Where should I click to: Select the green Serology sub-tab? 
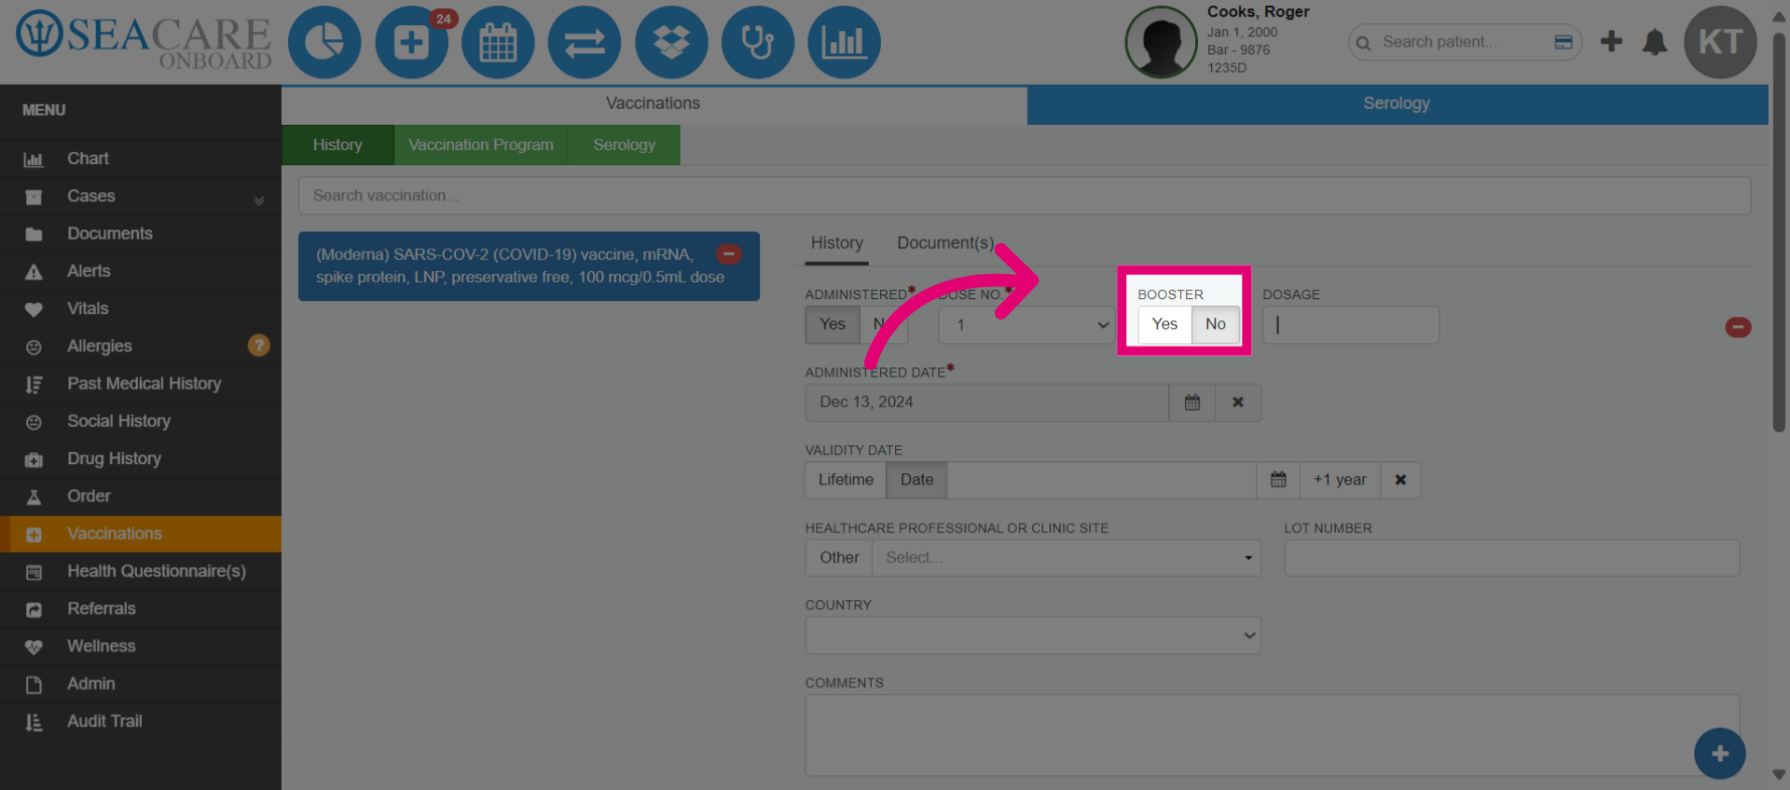[624, 145]
